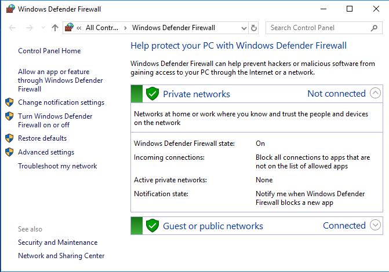Collapse the Private networks section
This screenshot has height=272, width=389.
[x=375, y=93]
